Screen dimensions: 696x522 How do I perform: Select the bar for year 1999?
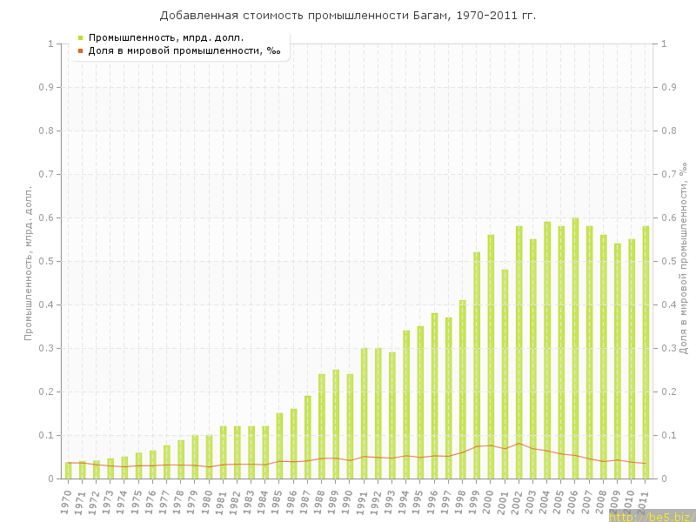[477, 365]
